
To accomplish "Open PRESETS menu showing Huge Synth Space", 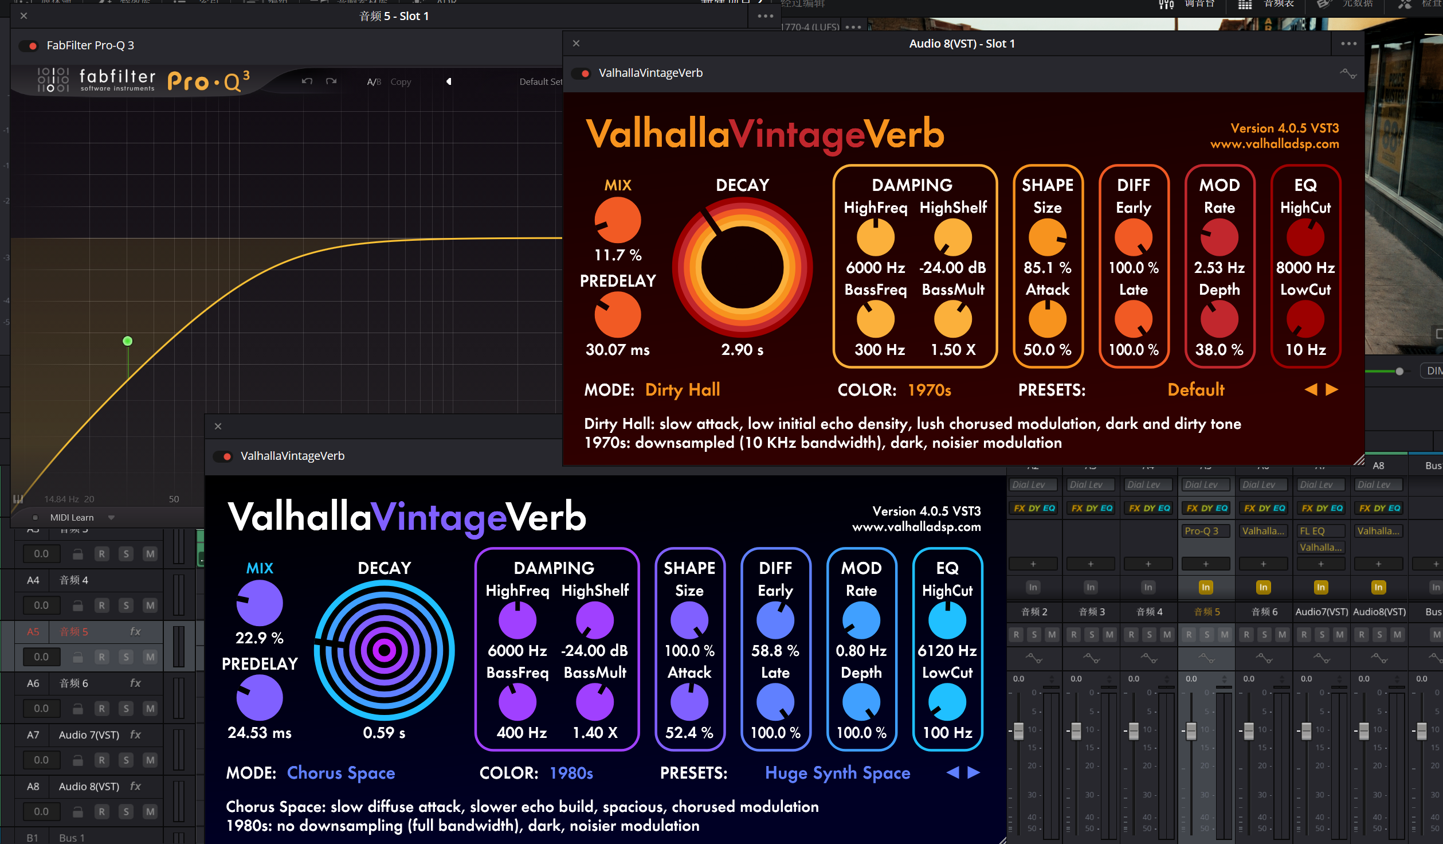I will tap(837, 773).
